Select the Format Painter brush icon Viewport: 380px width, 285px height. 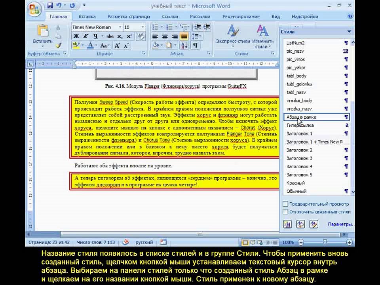click(58, 45)
